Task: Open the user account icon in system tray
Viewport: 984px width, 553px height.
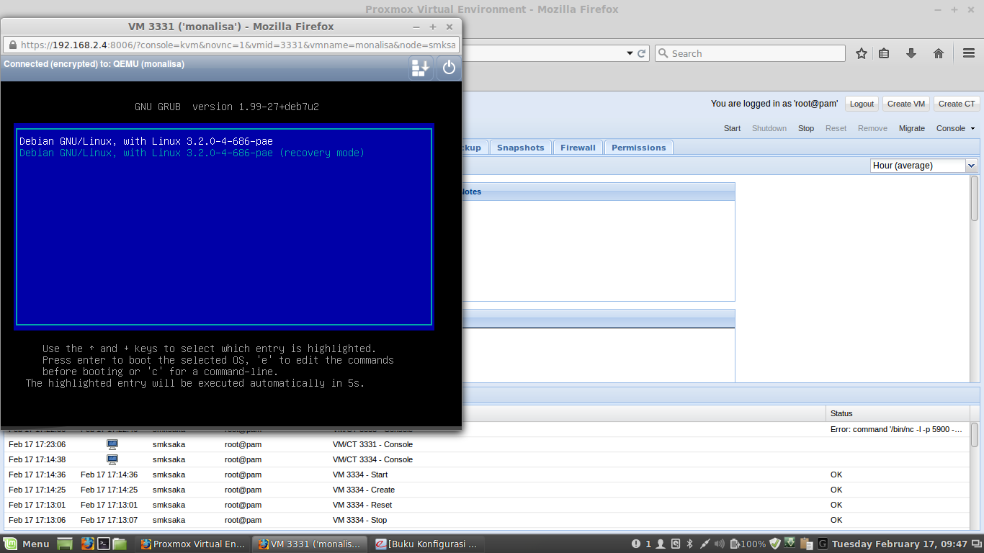Action: (660, 544)
